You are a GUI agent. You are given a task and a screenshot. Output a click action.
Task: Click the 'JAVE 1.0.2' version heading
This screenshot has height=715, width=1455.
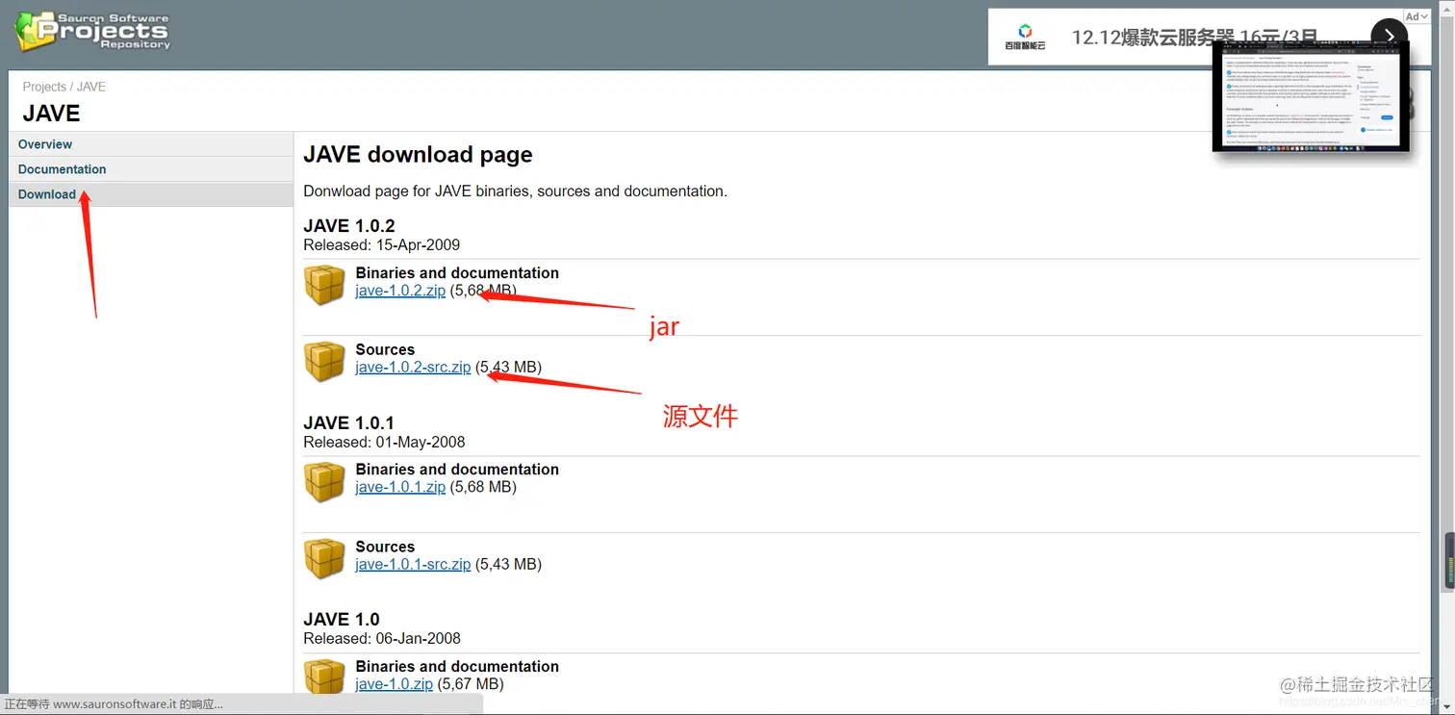point(349,226)
